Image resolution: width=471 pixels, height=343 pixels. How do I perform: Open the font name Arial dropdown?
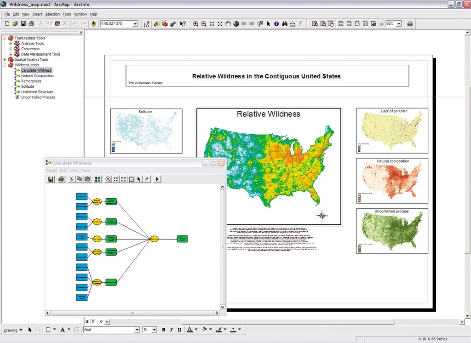(x=137, y=330)
